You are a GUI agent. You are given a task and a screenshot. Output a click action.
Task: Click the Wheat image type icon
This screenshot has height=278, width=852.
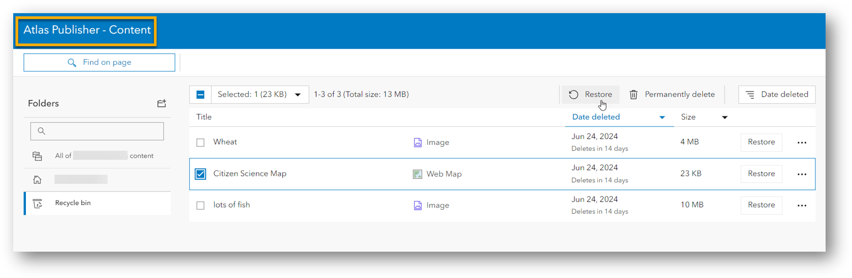[x=417, y=143]
